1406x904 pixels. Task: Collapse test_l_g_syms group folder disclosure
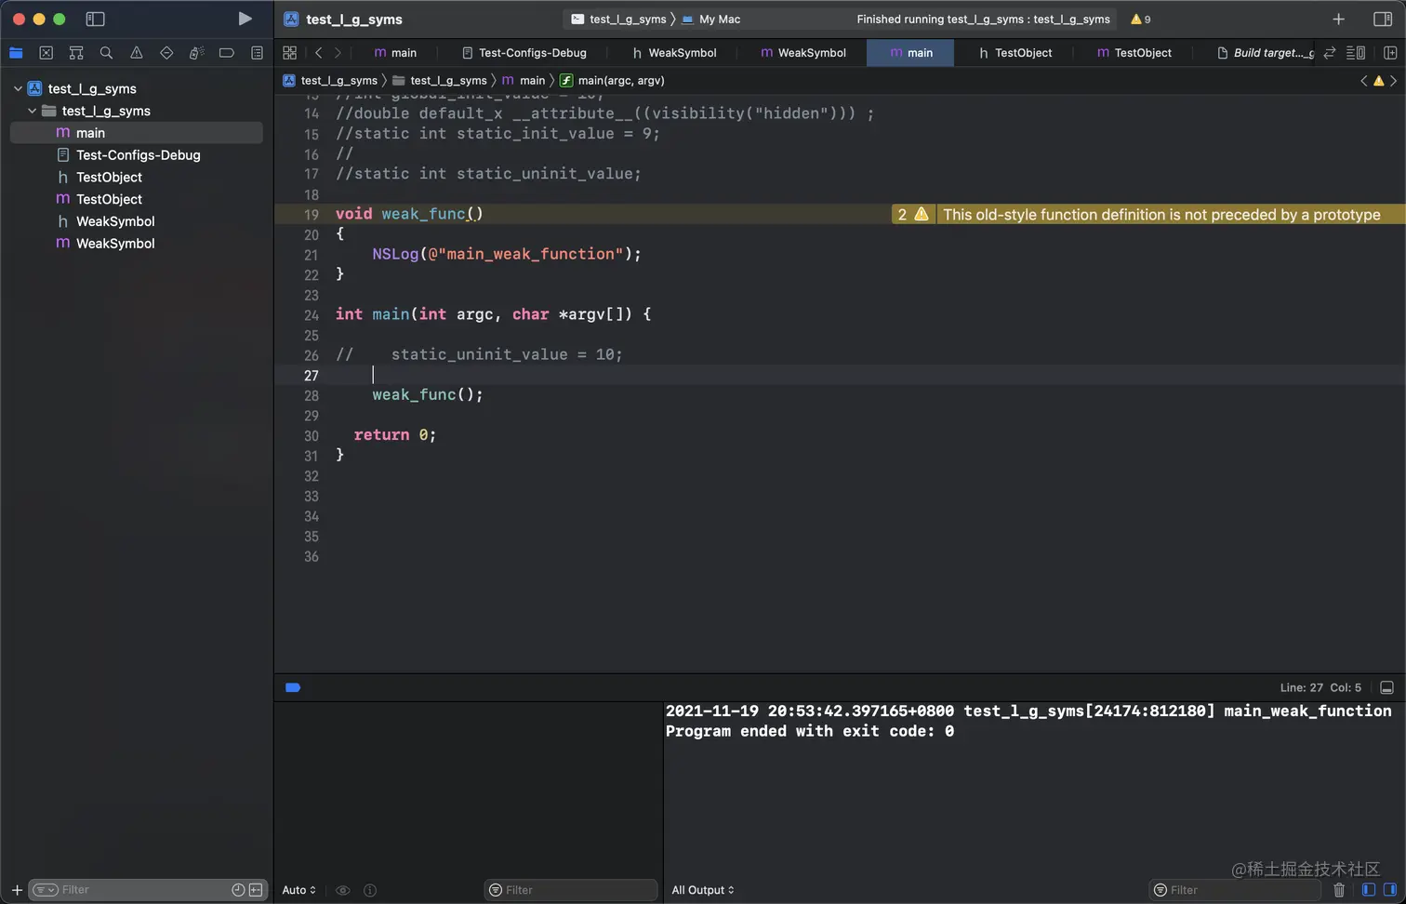click(x=32, y=111)
